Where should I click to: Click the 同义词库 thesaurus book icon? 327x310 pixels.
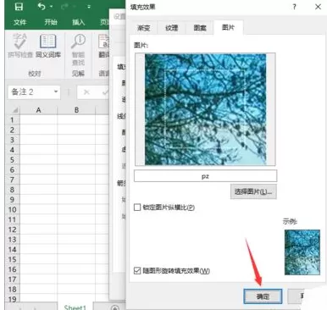[x=48, y=42]
